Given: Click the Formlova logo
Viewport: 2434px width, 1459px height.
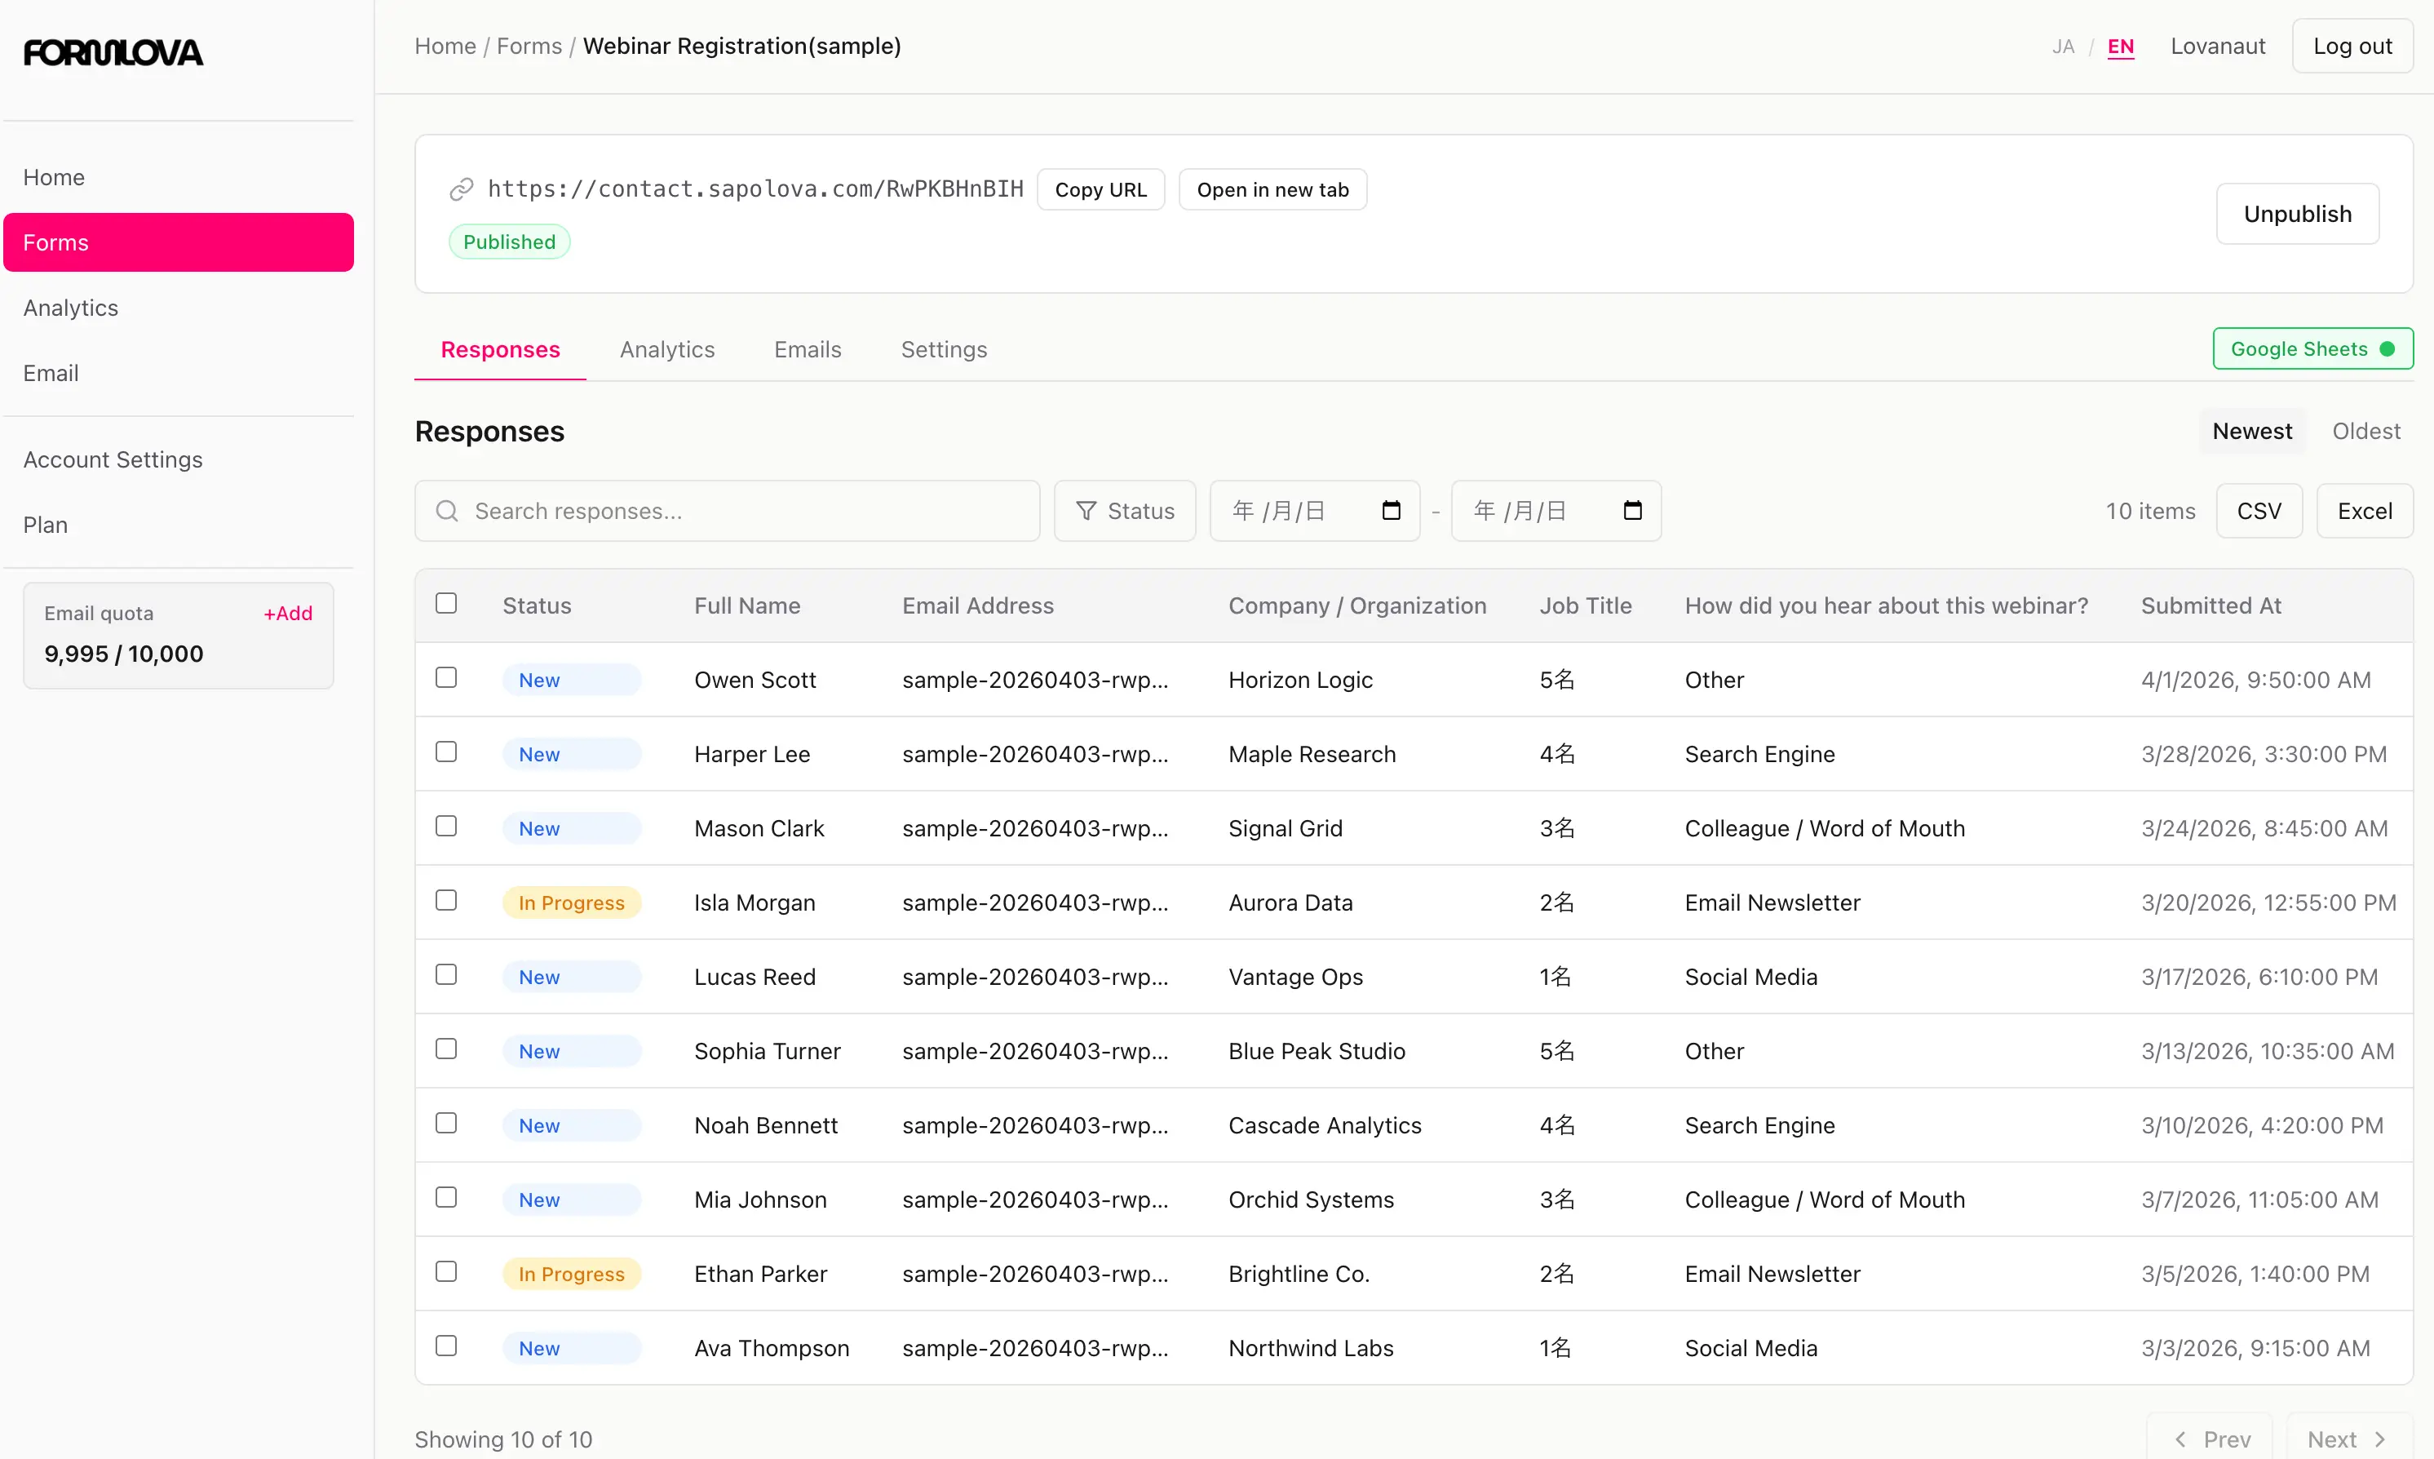Looking at the screenshot, I should tap(113, 52).
